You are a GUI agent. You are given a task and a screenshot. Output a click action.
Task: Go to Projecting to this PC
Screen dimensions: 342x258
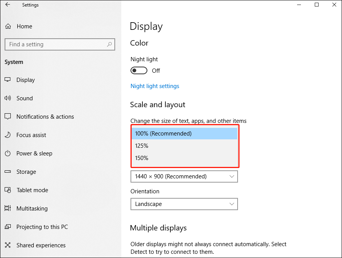click(42, 227)
